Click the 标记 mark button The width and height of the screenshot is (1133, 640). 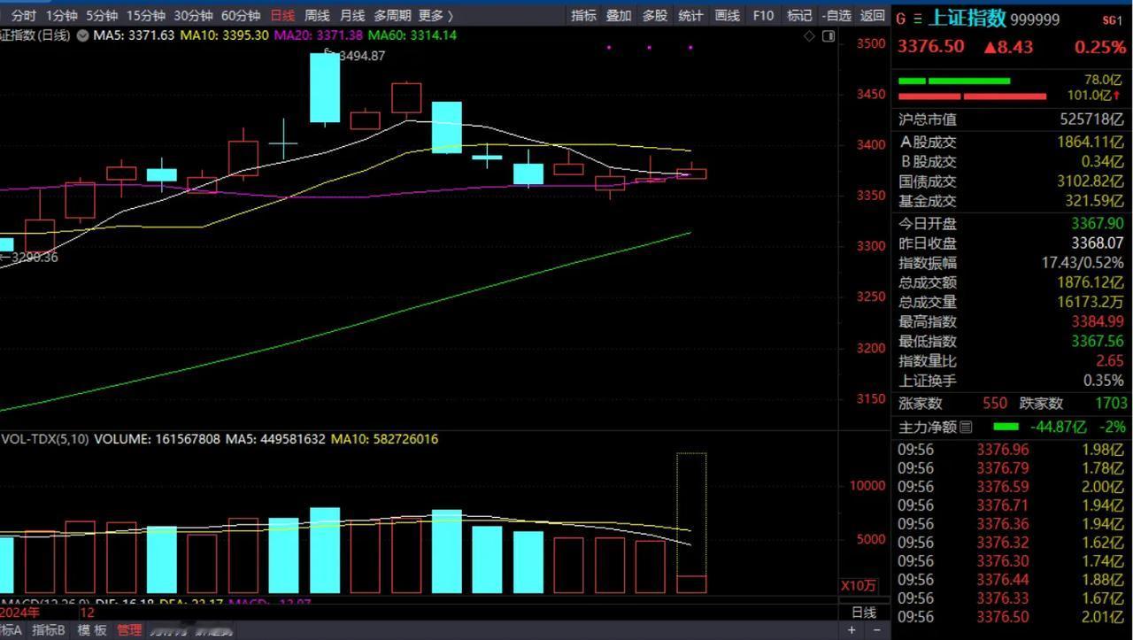tap(799, 15)
